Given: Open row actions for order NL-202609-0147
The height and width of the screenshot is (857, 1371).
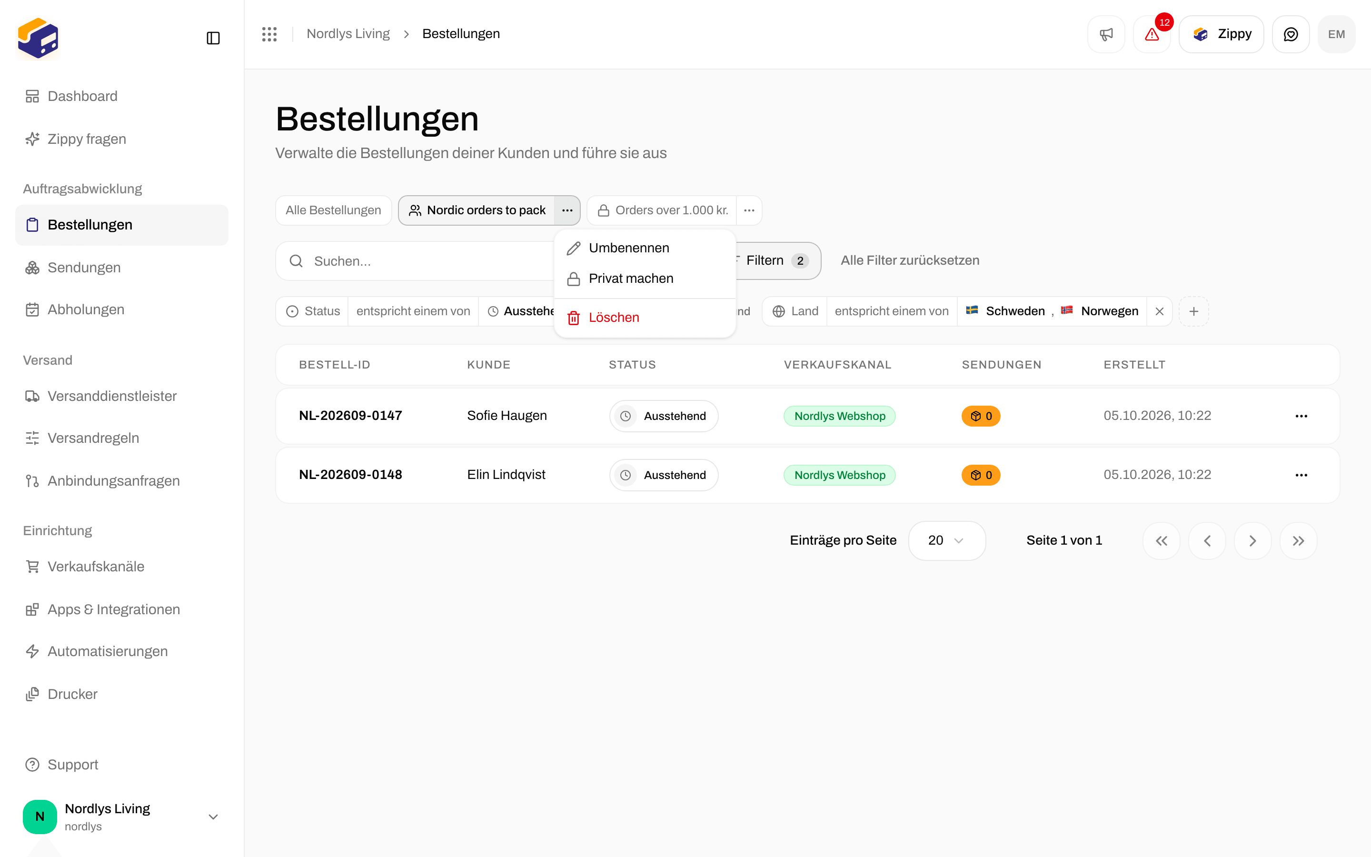Looking at the screenshot, I should pos(1301,416).
